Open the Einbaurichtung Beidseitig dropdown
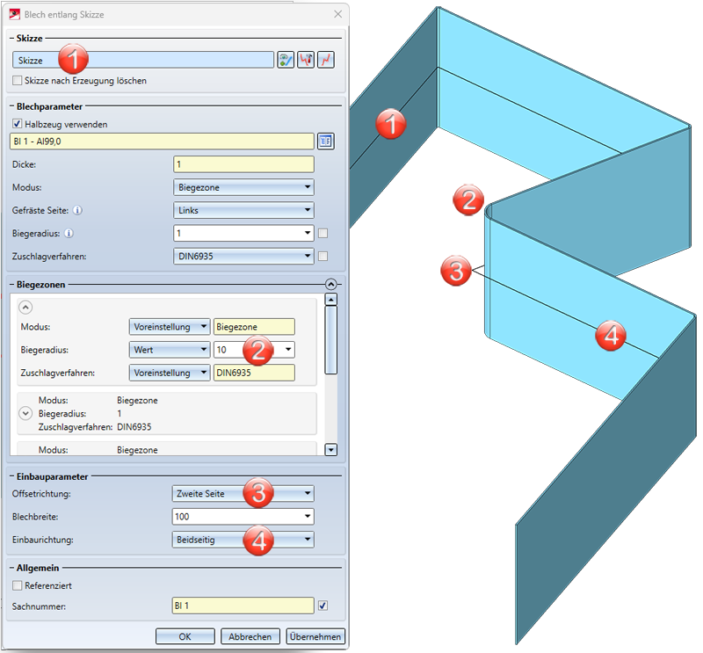Viewport: 703px width, 653px height. [243, 540]
